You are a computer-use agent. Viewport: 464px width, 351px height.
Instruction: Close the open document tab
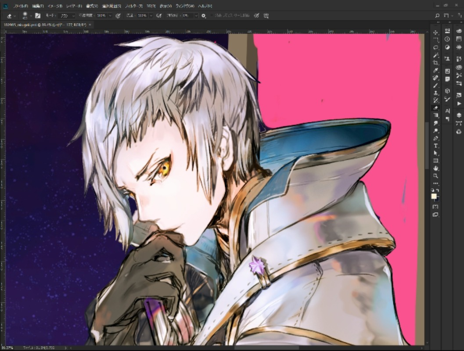click(90, 25)
